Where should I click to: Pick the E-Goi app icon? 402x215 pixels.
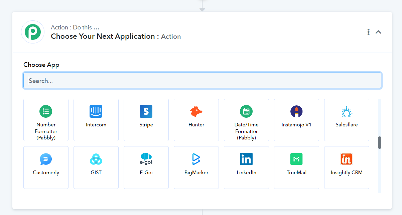146,159
